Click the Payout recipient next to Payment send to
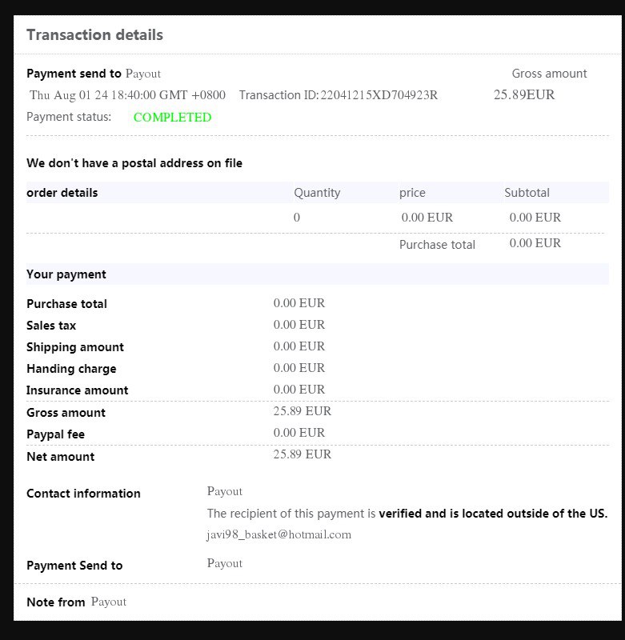Screen dimensions: 625x640 pyautogui.click(x=143, y=74)
